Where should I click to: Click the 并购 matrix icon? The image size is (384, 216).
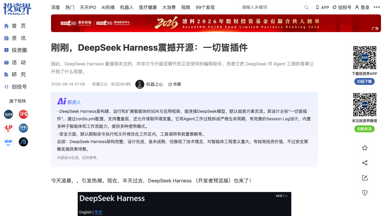click(23, 128)
